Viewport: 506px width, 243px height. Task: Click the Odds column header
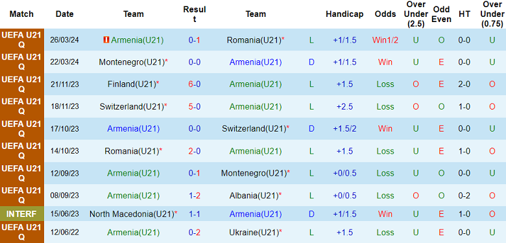coord(385,14)
